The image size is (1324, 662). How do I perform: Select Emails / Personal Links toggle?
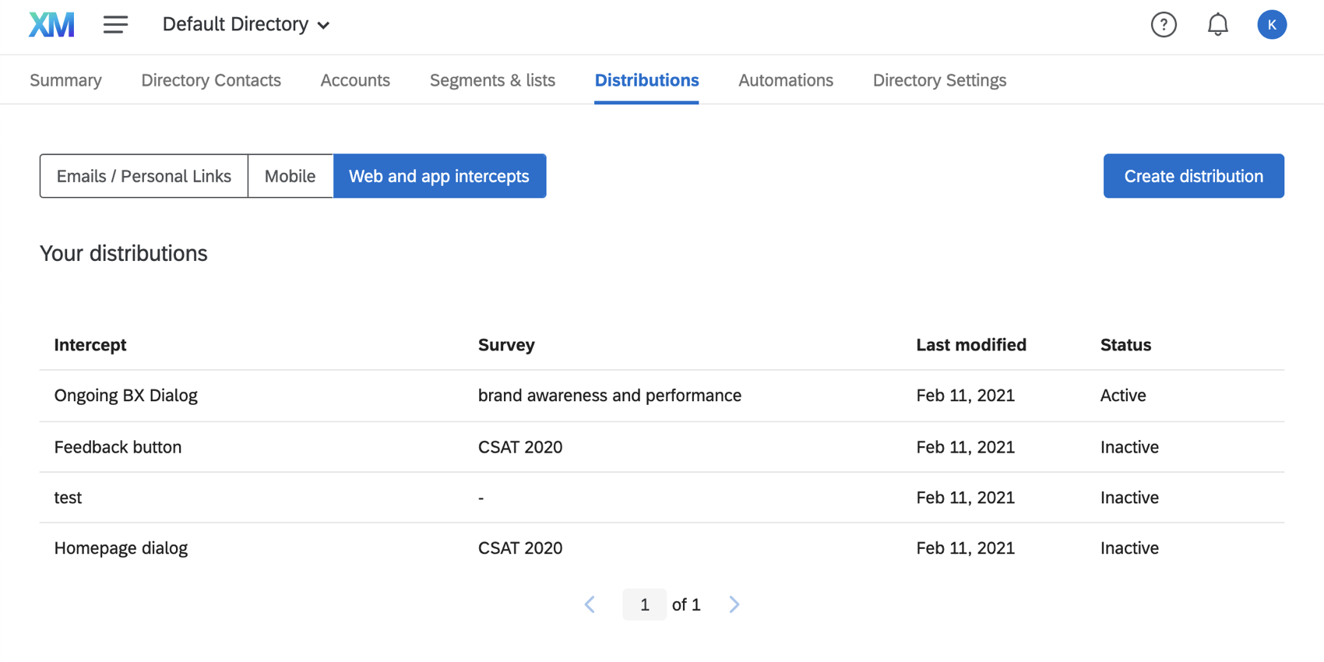coord(144,176)
